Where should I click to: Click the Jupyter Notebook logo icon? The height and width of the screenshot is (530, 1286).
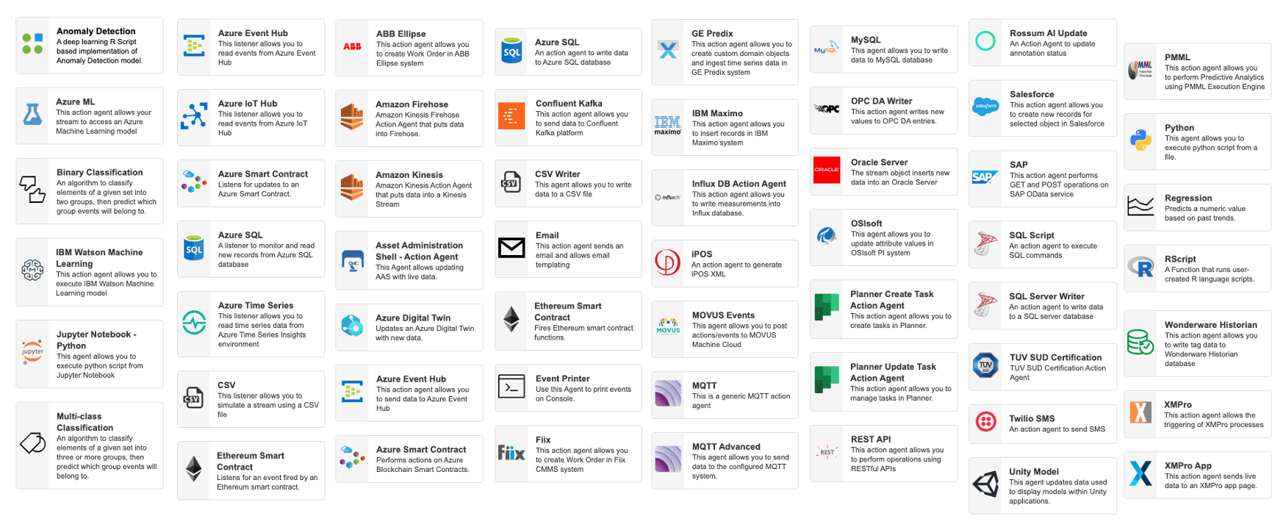(32, 351)
